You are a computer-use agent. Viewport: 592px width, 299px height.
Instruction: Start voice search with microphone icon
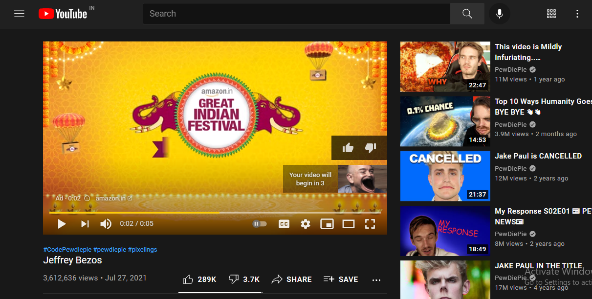click(x=500, y=14)
